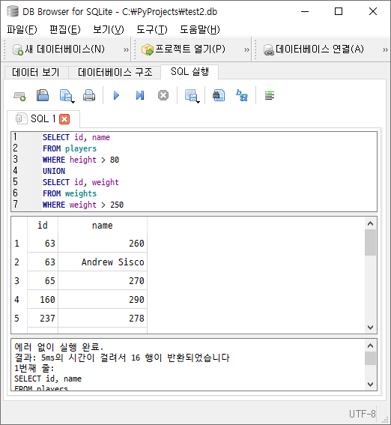Click 데이터베이스 연결(A) button
Viewport: 391px width, 425px height.
pos(314,49)
